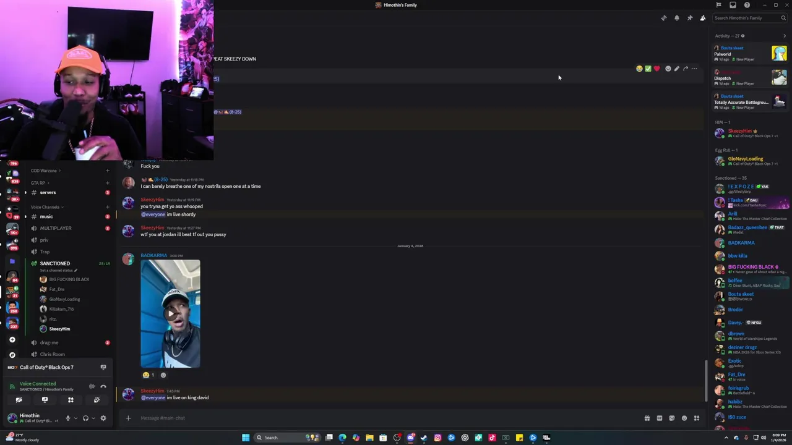792x445 pixels.
Task: Open the soundboard button in voice panel
Action: (97, 400)
